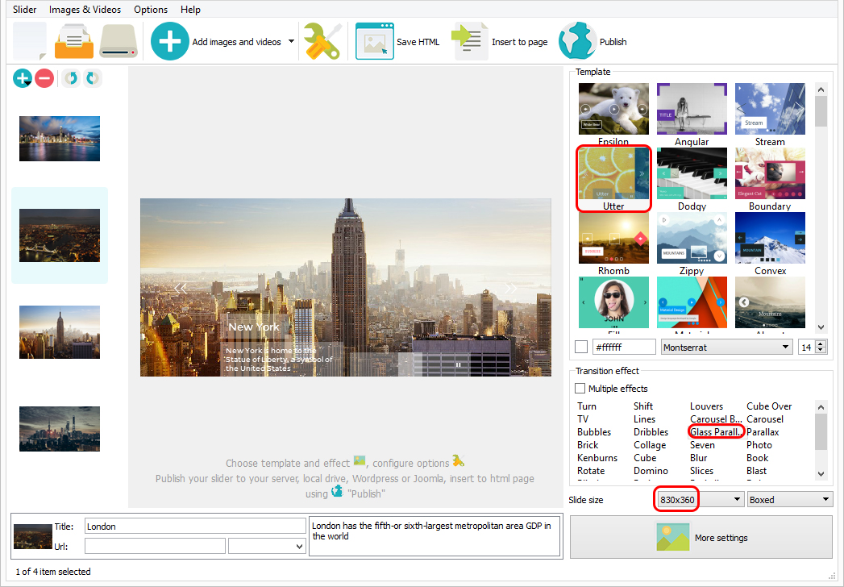This screenshot has height=587, width=844.
Task: Click the drive save icon in the toolbar
Action: [x=118, y=41]
